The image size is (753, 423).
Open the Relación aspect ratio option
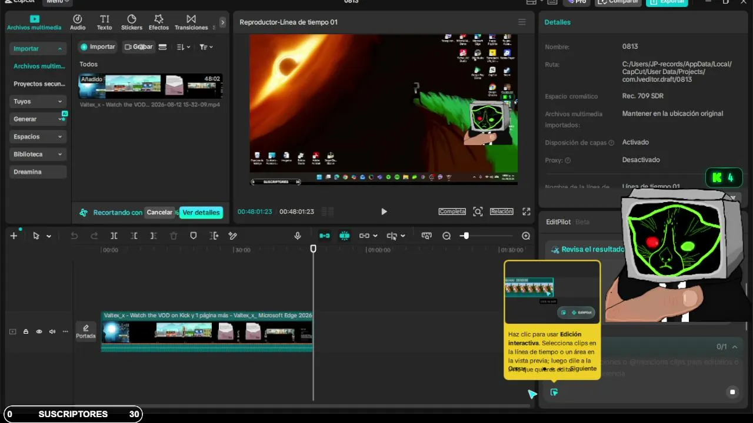[x=502, y=211]
